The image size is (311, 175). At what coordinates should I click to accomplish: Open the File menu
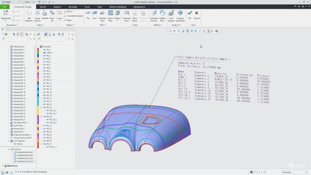5,7
